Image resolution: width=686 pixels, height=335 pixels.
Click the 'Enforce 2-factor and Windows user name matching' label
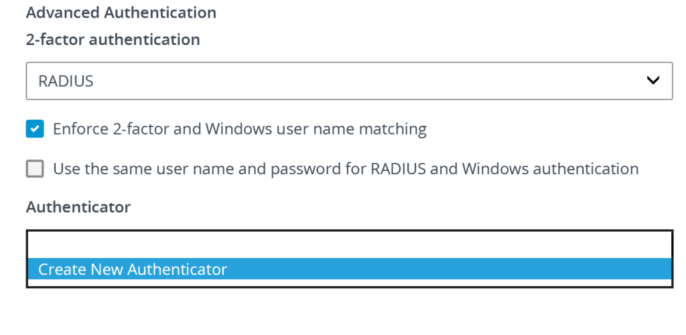click(239, 129)
